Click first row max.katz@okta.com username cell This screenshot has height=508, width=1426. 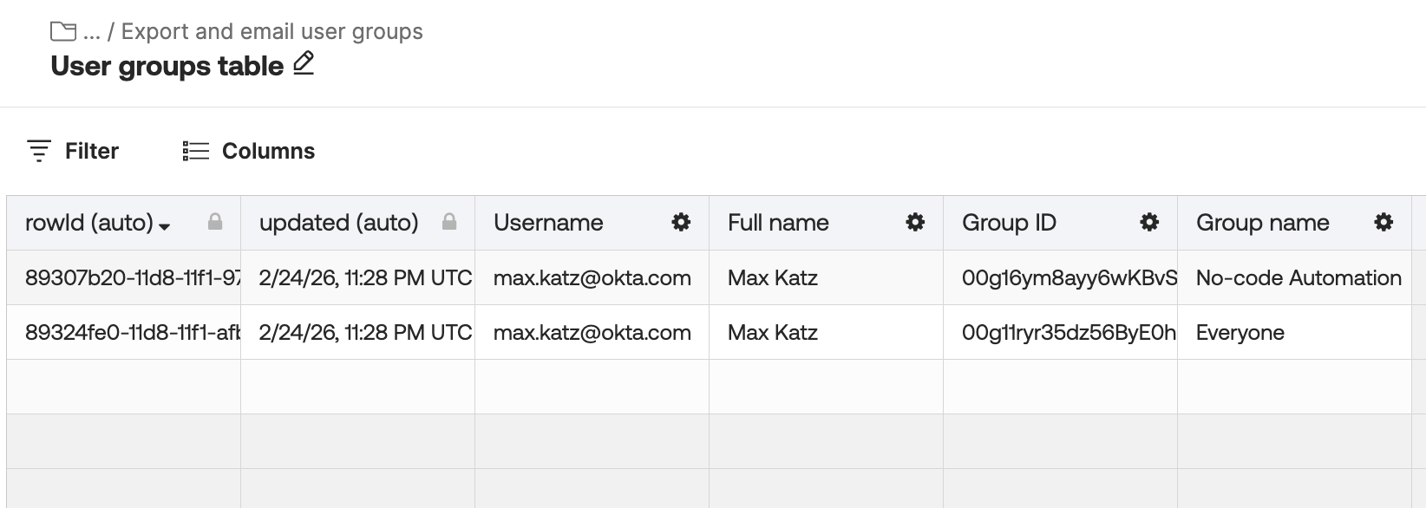tap(592, 278)
